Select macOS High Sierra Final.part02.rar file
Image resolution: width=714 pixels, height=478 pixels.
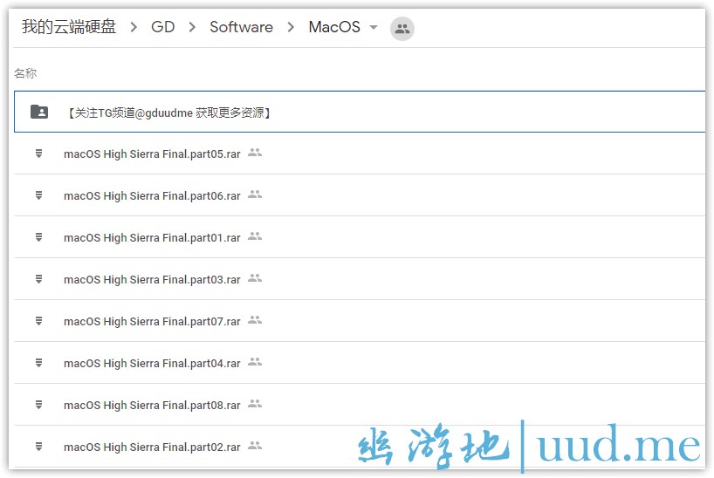pyautogui.click(x=152, y=447)
